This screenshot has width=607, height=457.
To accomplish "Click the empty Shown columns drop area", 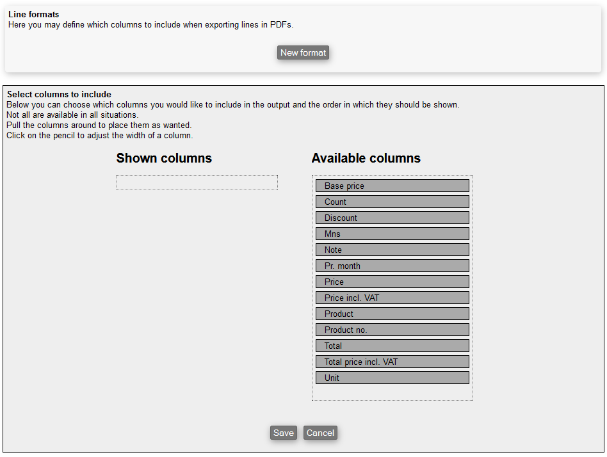I will click(197, 182).
